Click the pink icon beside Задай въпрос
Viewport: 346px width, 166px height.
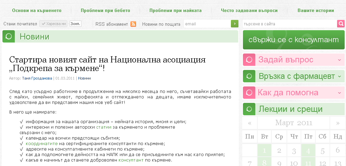(249, 60)
